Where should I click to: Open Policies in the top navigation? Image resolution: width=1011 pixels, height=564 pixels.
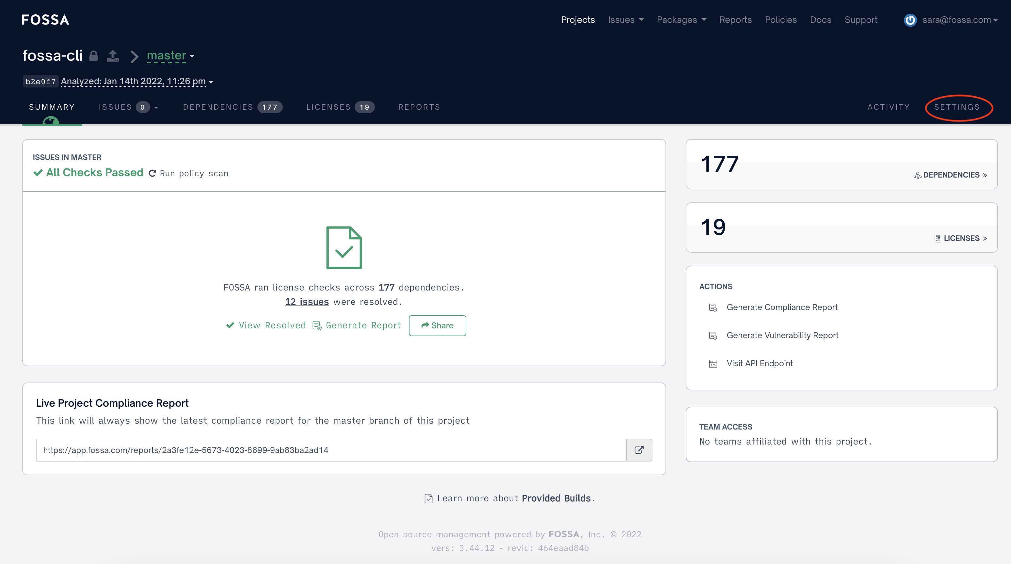(x=780, y=20)
